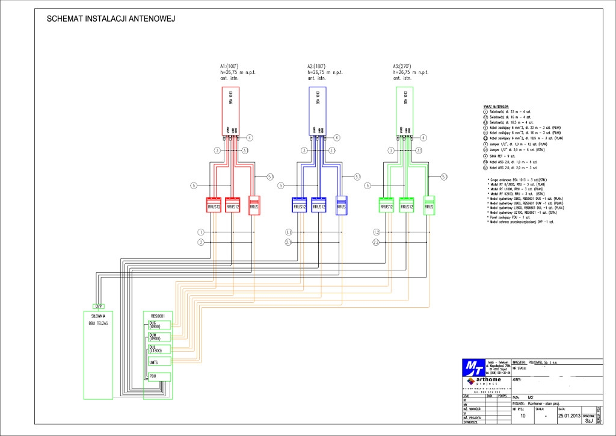The width and height of the screenshot is (616, 436).
Task: Click legend row 'Światłowód, dł. 16 m - 4 szt.'
Action: click(x=507, y=117)
